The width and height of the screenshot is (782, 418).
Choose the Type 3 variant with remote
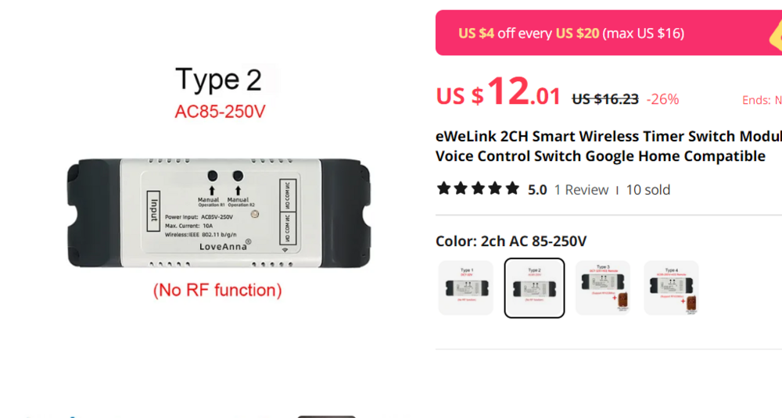click(603, 288)
